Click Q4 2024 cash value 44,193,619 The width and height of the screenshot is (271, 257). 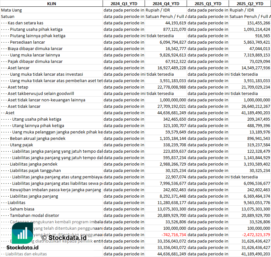[x=176, y=23]
